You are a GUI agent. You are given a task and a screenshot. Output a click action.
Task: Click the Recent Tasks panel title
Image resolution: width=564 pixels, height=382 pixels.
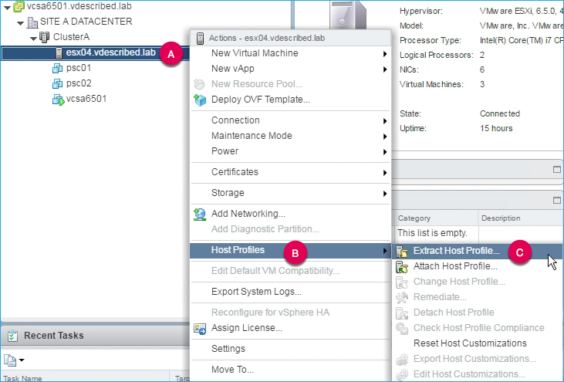[53, 336]
